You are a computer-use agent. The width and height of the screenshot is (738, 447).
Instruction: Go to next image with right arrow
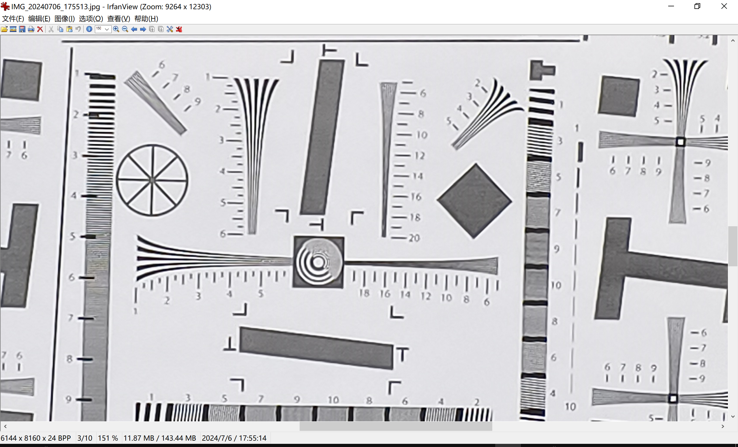click(x=143, y=29)
